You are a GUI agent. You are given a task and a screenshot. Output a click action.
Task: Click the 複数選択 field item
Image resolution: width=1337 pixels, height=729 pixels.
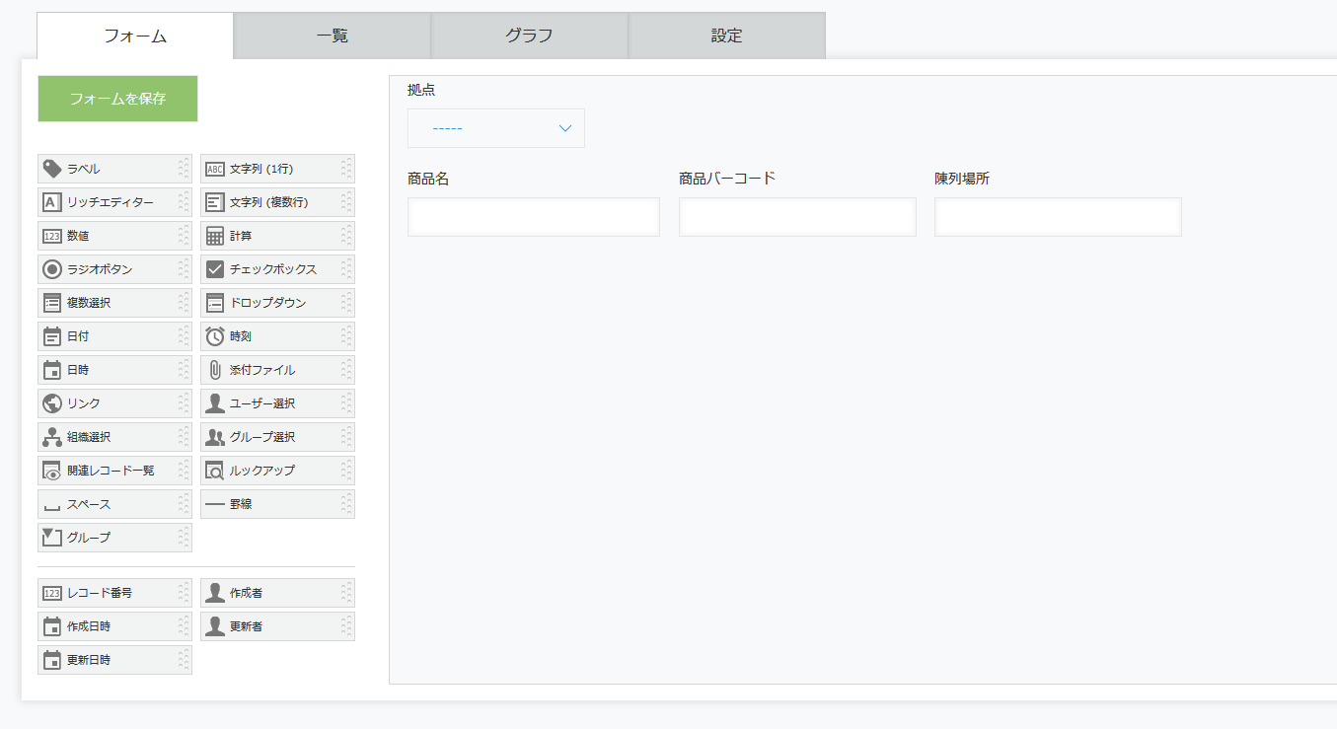click(x=113, y=303)
